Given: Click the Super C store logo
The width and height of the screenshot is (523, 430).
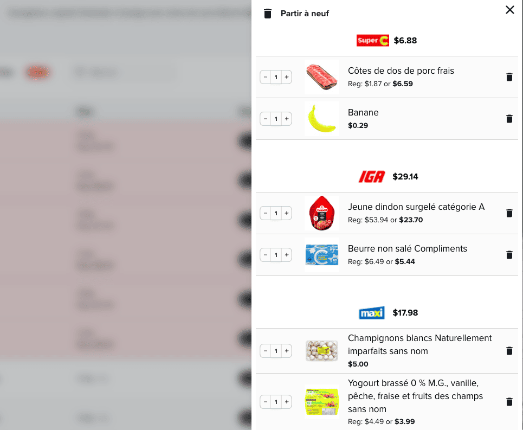Looking at the screenshot, I should point(372,40).
